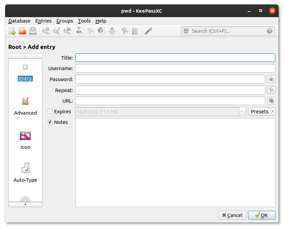Click the password generator icon beside Repeat

[271, 90]
